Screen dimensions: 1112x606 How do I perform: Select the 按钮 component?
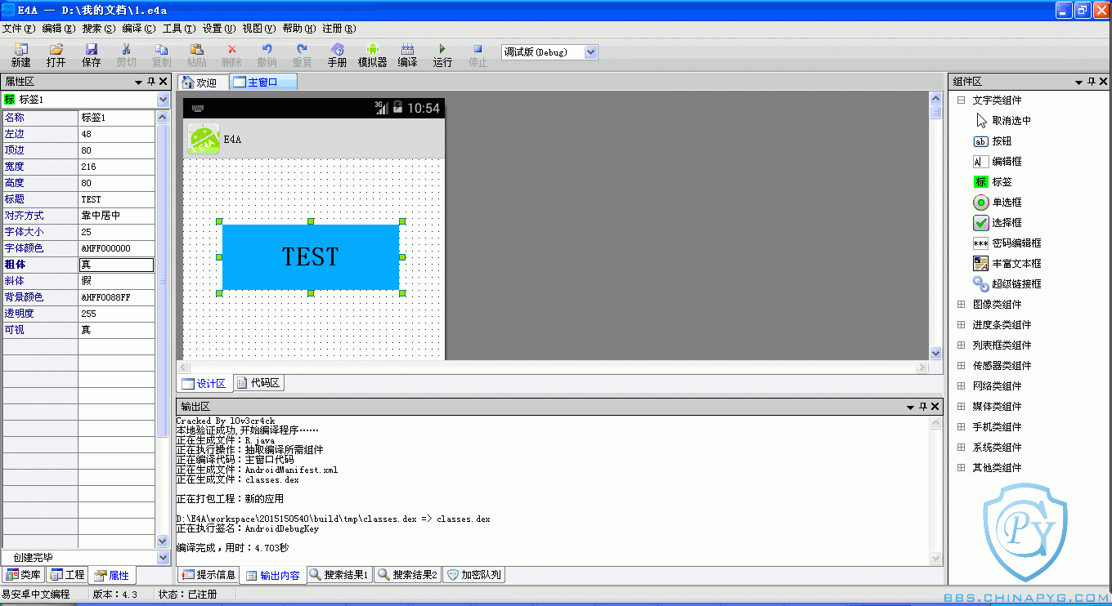(993, 141)
